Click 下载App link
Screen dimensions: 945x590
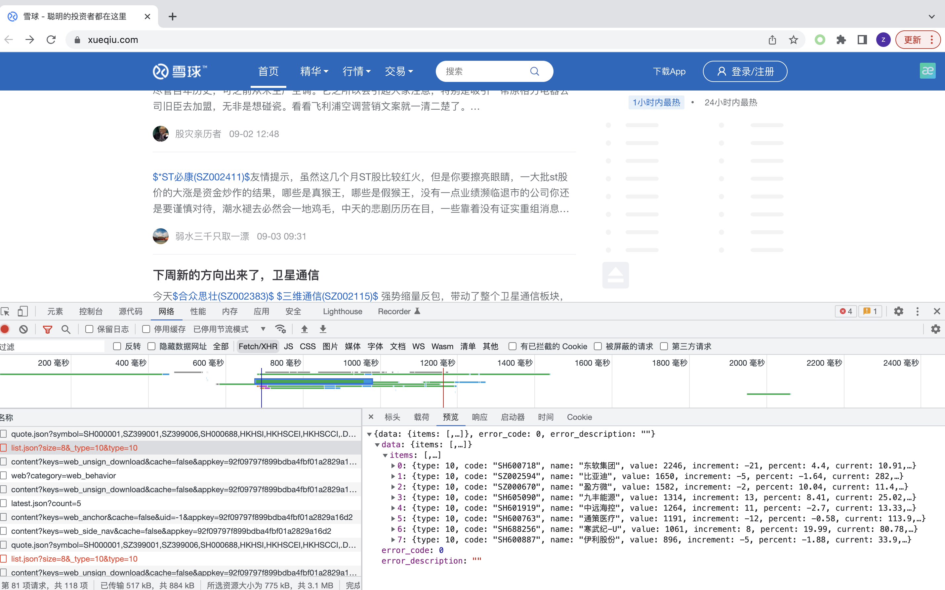669,71
